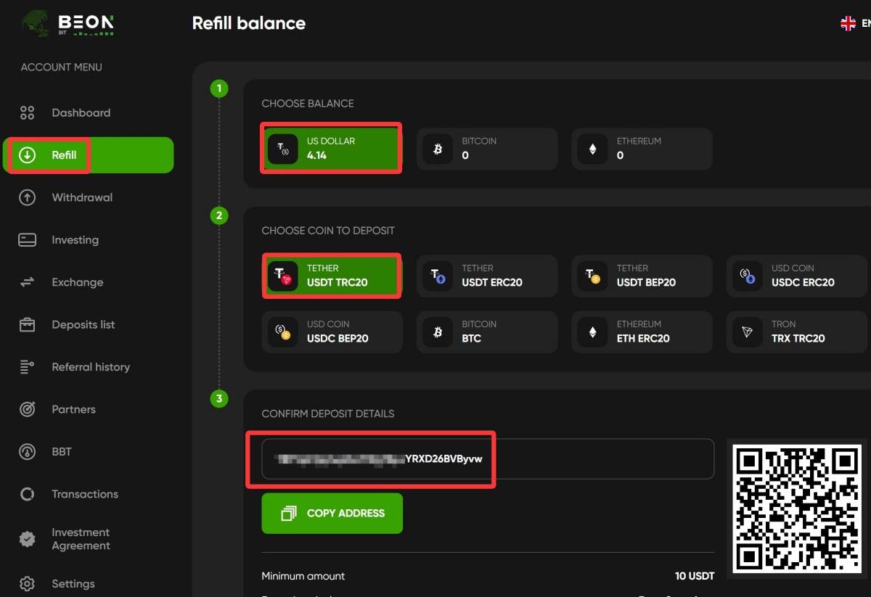Click the Partners target icon
The image size is (871, 597).
(x=28, y=409)
